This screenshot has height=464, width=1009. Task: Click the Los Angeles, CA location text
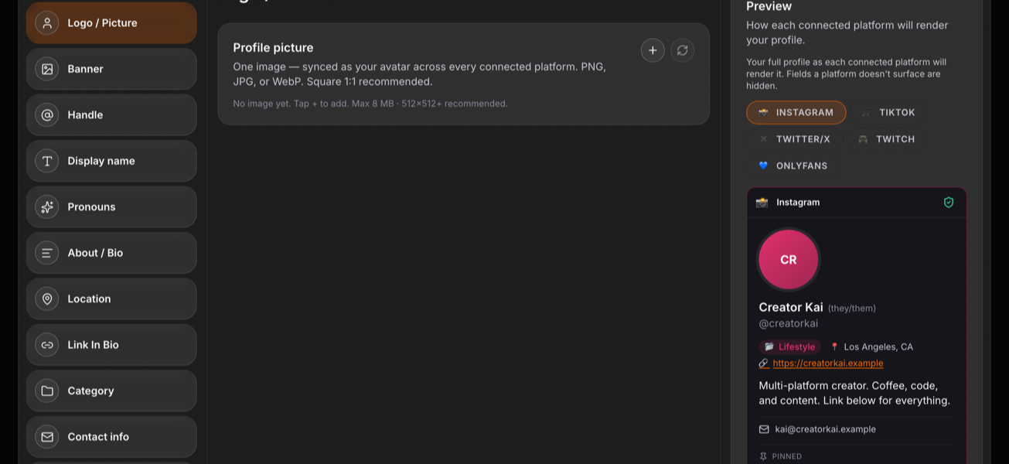[x=878, y=347]
